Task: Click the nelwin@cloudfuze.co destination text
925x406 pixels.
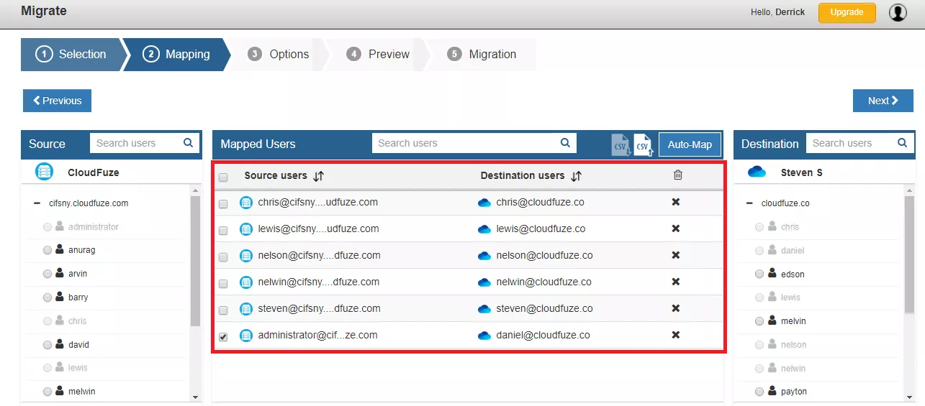Action: click(544, 282)
